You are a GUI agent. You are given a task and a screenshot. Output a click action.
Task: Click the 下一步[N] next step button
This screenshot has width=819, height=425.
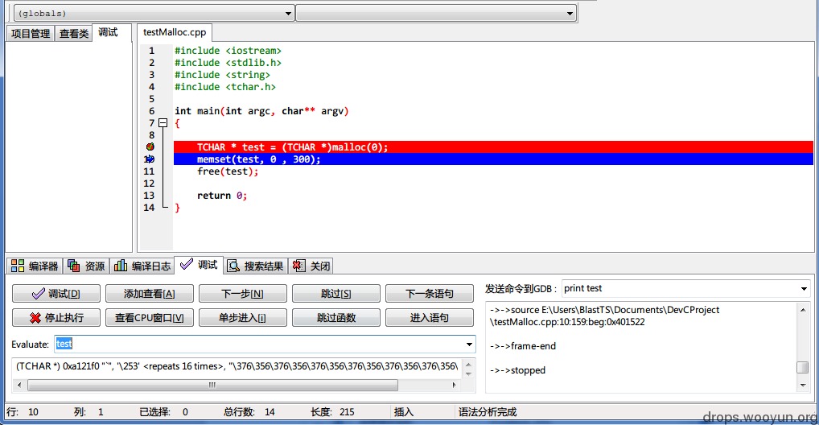click(242, 294)
